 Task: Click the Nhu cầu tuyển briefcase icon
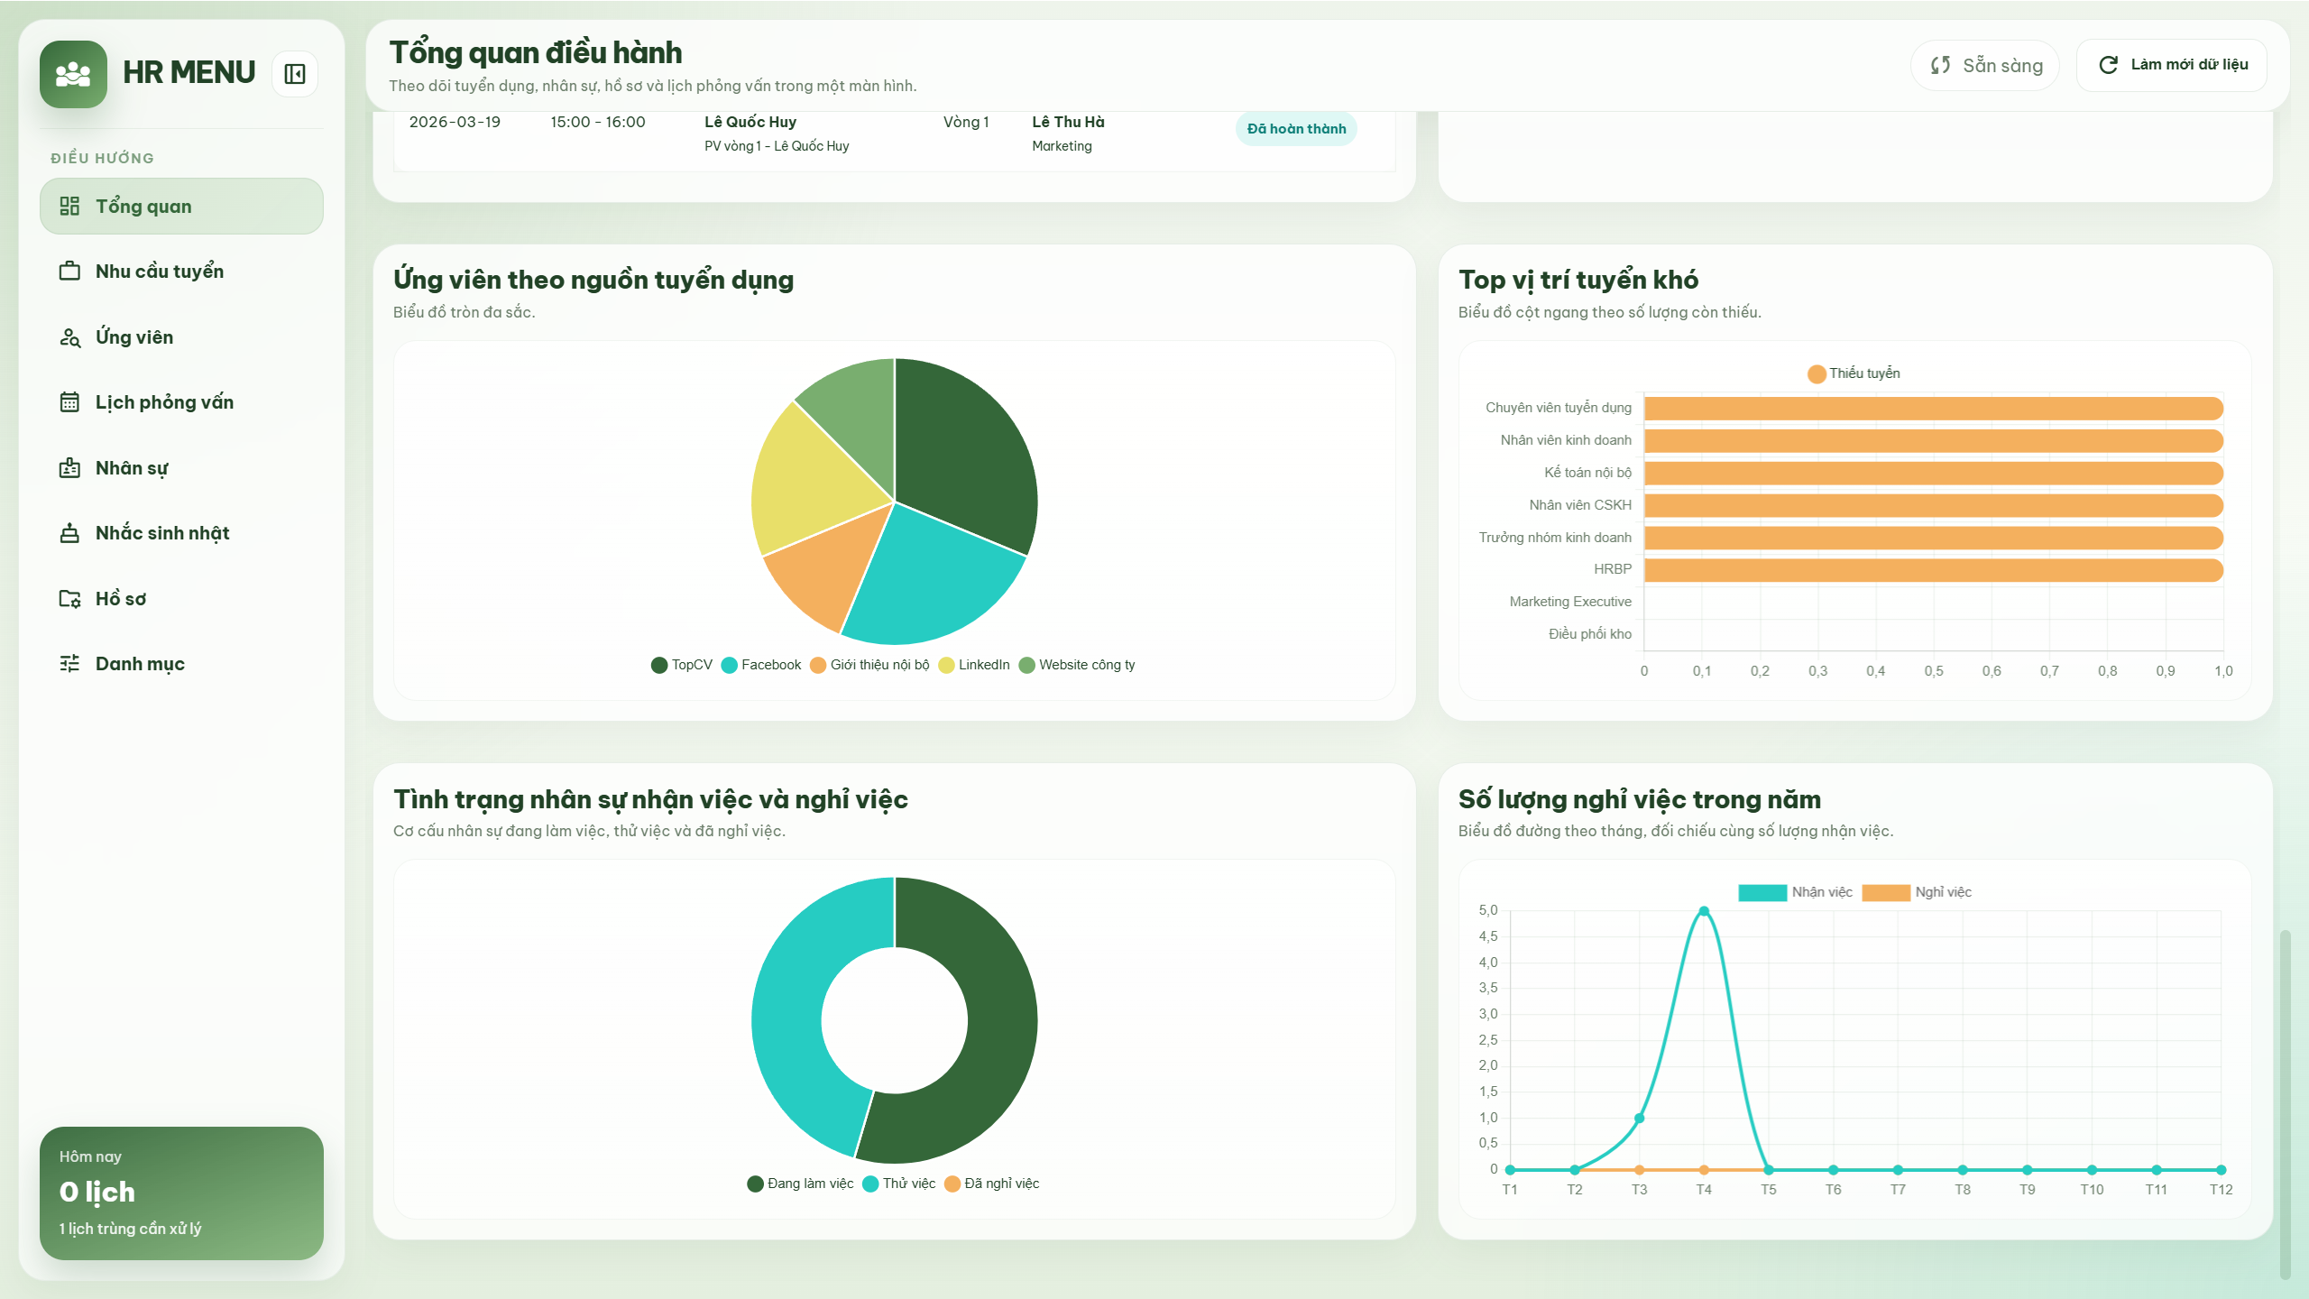pyautogui.click(x=69, y=271)
